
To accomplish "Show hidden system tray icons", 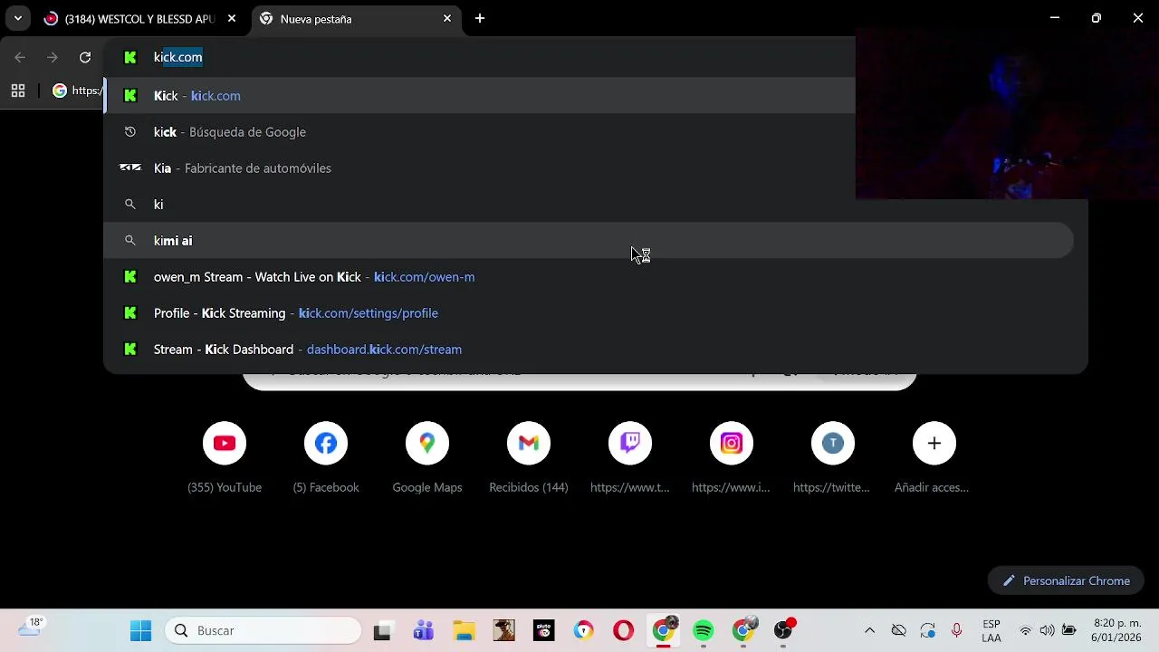I will (x=870, y=630).
